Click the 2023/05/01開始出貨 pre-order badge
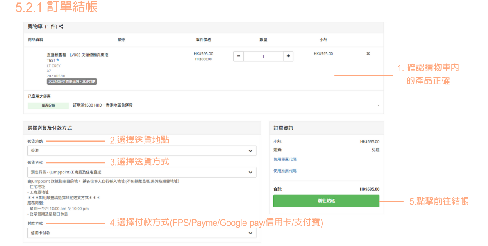 click(72, 82)
